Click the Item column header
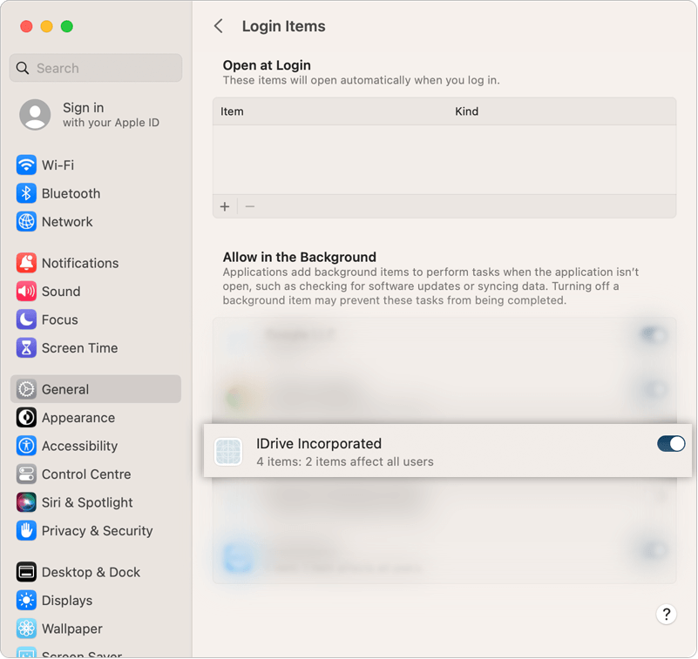698x659 pixels. (x=232, y=111)
